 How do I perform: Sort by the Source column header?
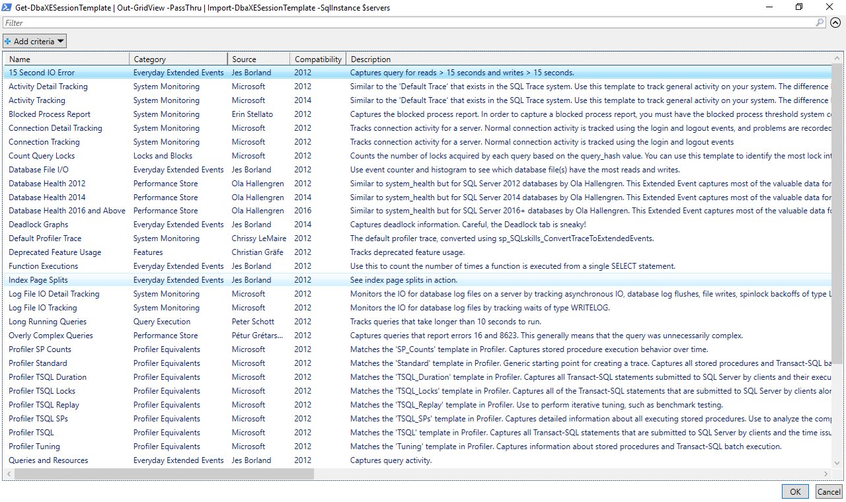[259, 59]
